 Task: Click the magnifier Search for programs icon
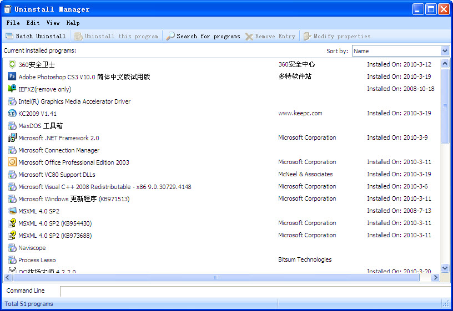coord(170,36)
